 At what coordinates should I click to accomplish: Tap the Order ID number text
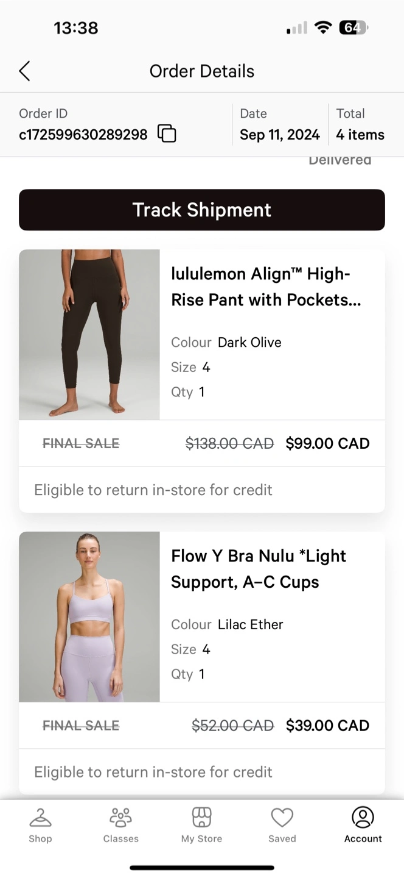point(83,135)
